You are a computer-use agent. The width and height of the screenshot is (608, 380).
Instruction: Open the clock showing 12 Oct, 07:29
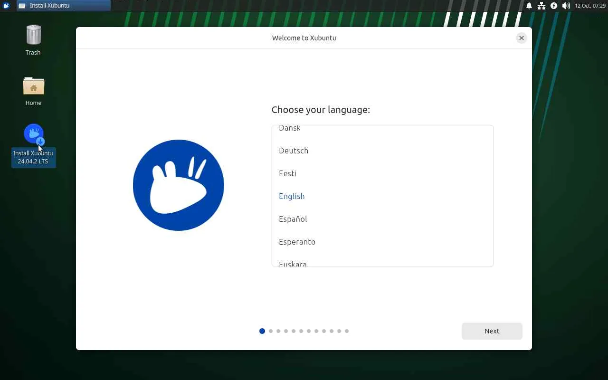coord(590,6)
